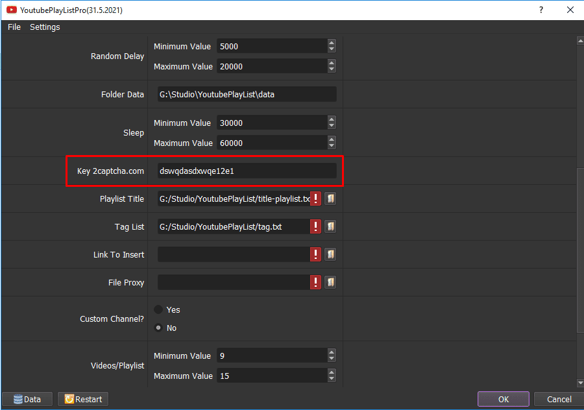Click the Restart button
The image size is (584, 410).
tap(83, 399)
